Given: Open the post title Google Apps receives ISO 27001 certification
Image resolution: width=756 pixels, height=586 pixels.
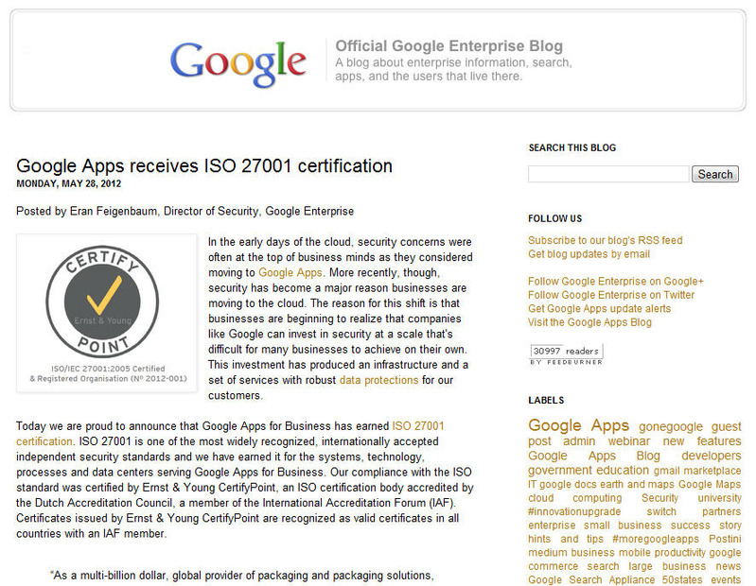Looking at the screenshot, I should click(204, 165).
